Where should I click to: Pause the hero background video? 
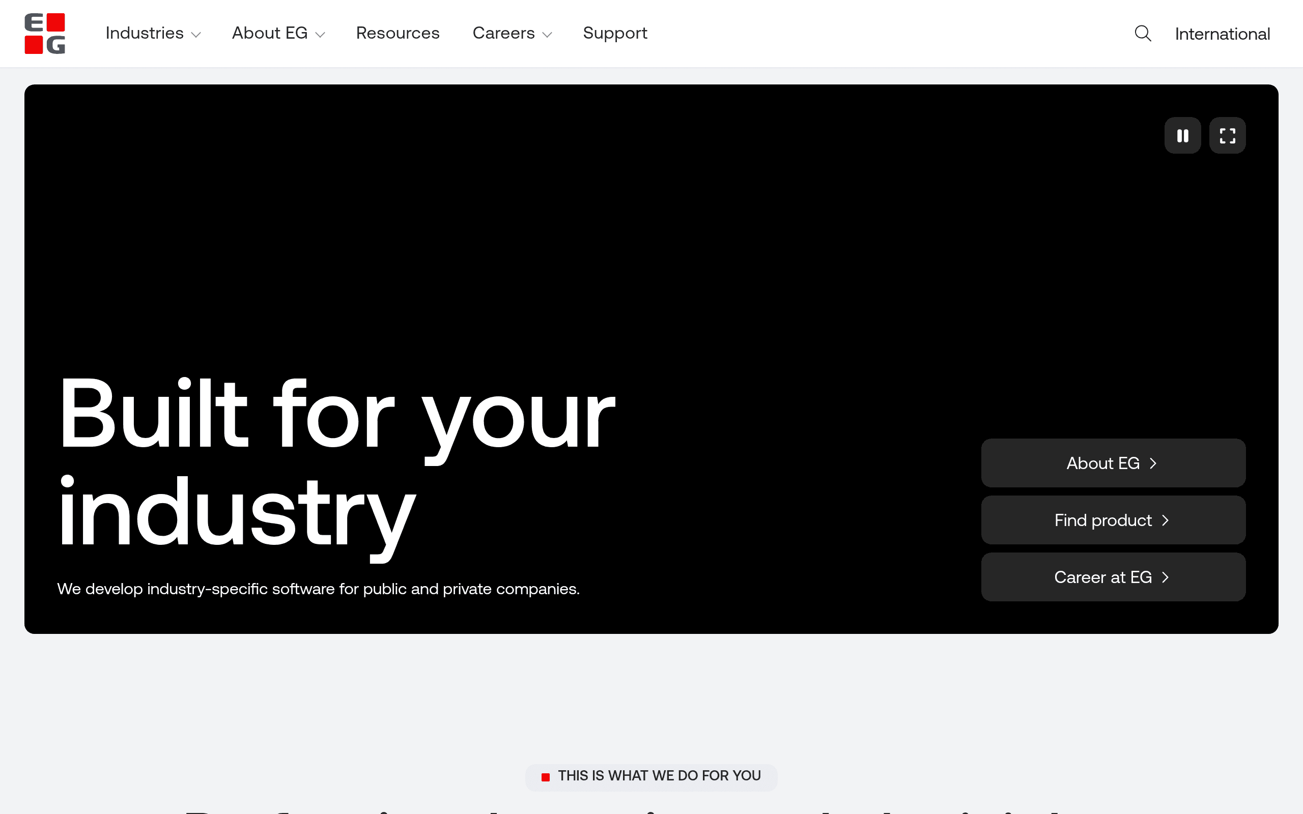click(1182, 136)
